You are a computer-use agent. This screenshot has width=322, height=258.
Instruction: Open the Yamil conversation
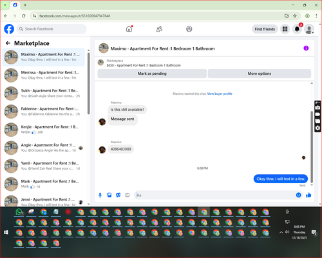(44, 166)
